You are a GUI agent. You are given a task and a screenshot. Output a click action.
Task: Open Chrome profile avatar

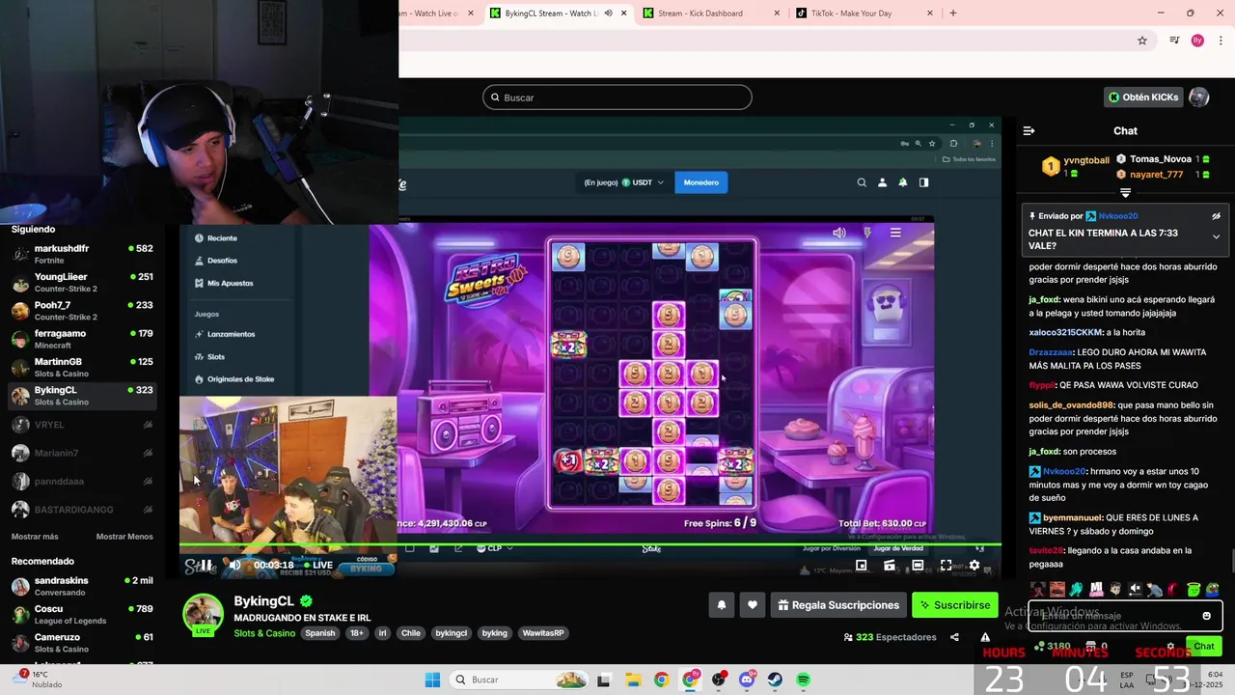(x=1197, y=41)
